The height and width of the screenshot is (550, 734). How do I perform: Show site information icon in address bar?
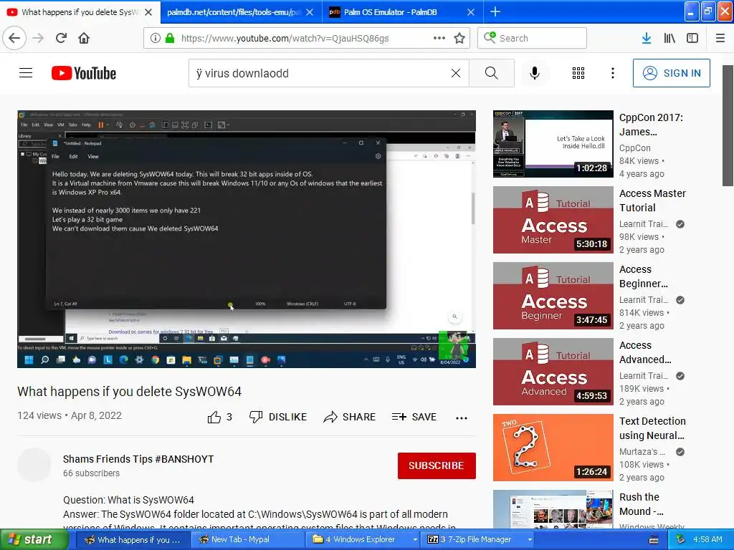[x=156, y=39]
